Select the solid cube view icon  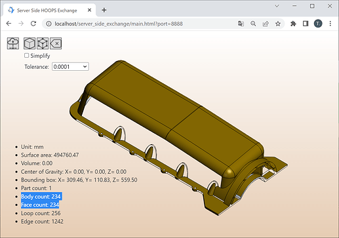pos(30,43)
